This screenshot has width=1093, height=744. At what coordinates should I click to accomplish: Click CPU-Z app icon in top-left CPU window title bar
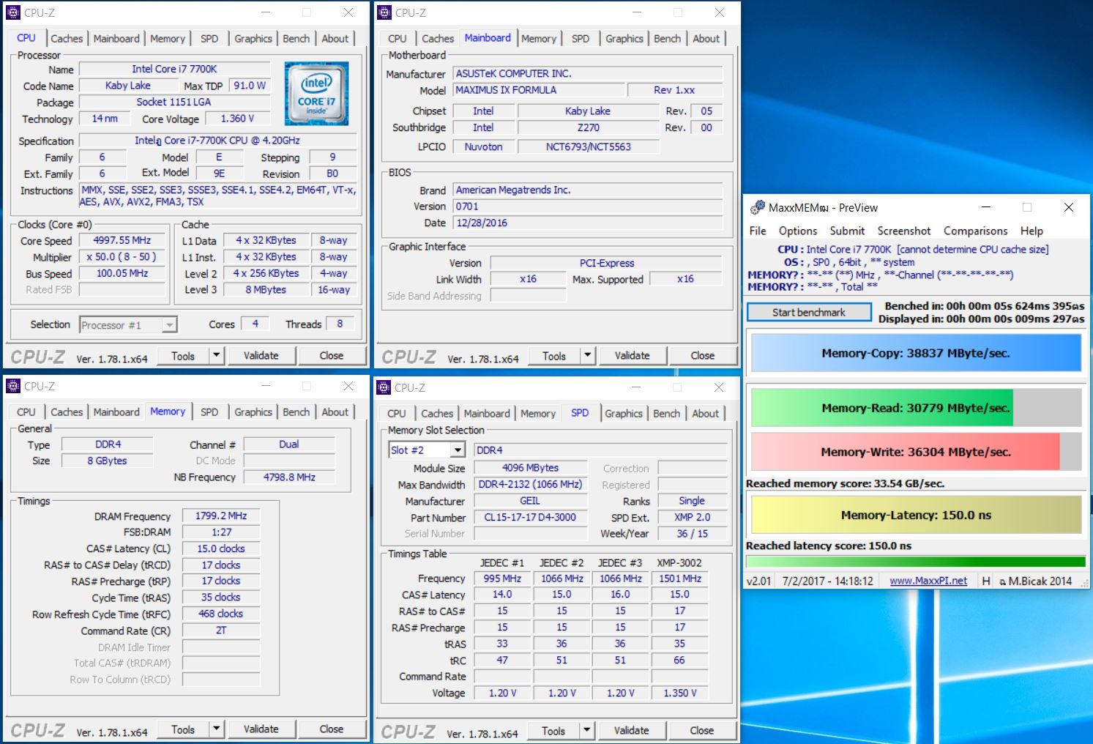click(x=13, y=12)
